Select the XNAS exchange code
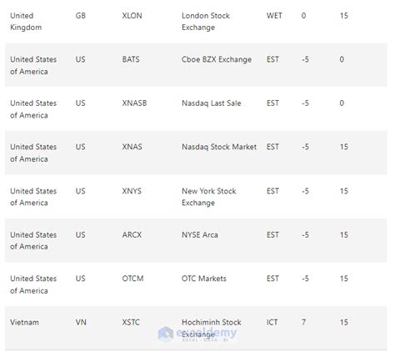Screen dimensions: 395x352 click(x=132, y=147)
